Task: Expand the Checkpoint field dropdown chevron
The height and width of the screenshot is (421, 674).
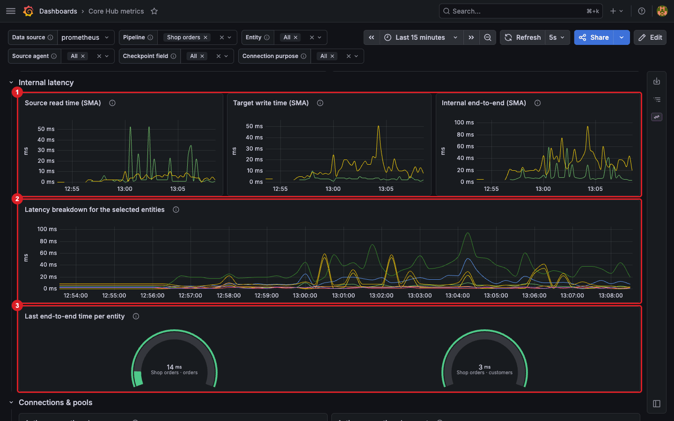Action: pos(227,56)
